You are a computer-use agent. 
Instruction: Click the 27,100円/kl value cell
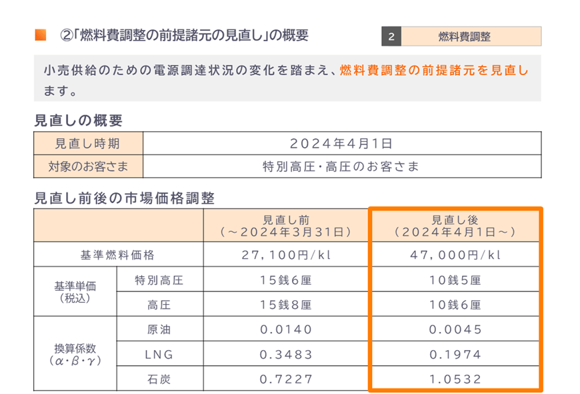285,255
